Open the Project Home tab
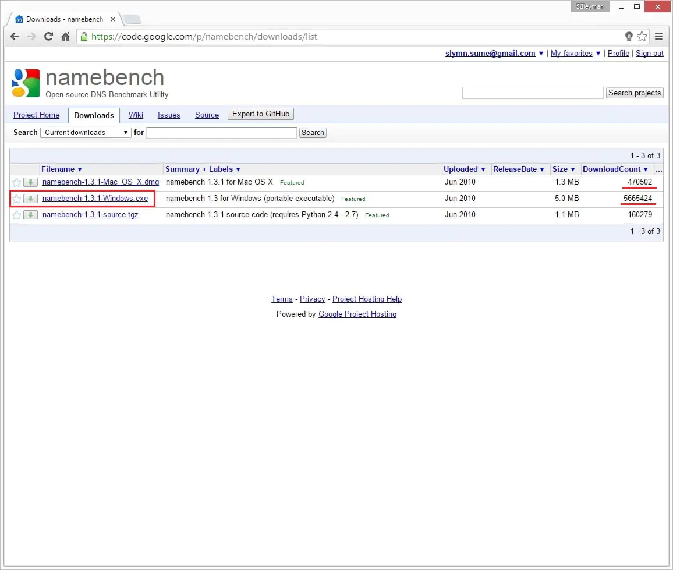673x570 pixels. [x=36, y=115]
